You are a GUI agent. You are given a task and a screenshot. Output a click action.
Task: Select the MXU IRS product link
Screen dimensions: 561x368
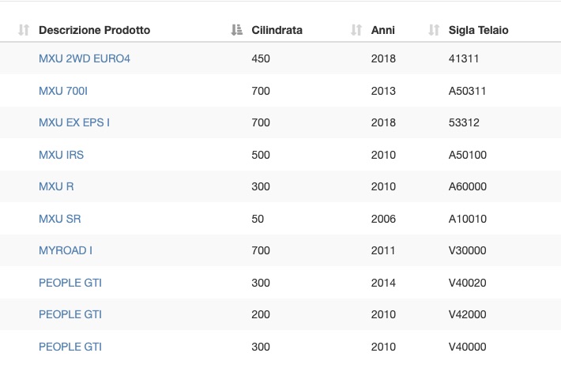[x=61, y=155]
